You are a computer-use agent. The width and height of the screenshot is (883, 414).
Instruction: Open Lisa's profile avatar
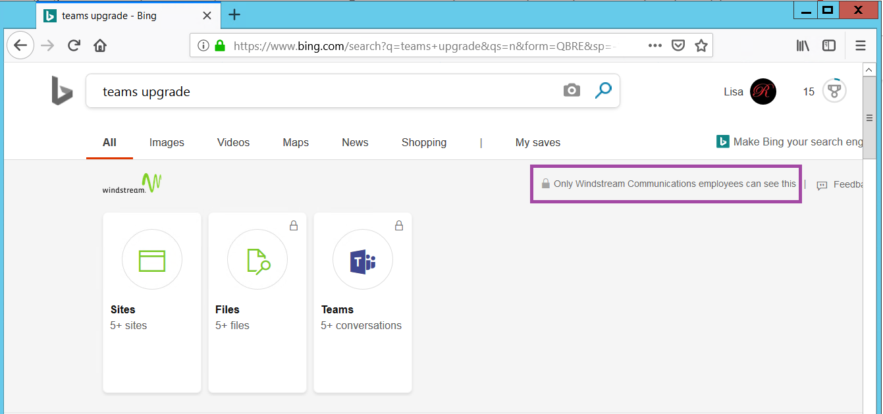click(x=763, y=91)
